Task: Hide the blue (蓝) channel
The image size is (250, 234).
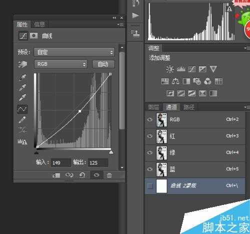Action: click(150, 169)
